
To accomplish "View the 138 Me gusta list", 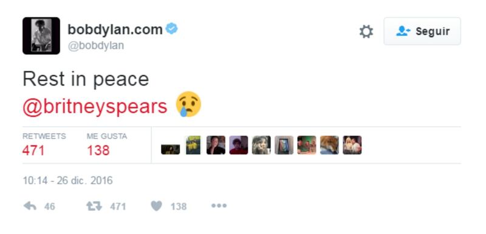I will [x=107, y=145].
